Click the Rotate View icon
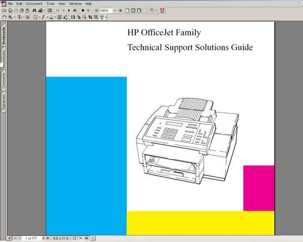The image size is (303, 242). [x=151, y=11]
